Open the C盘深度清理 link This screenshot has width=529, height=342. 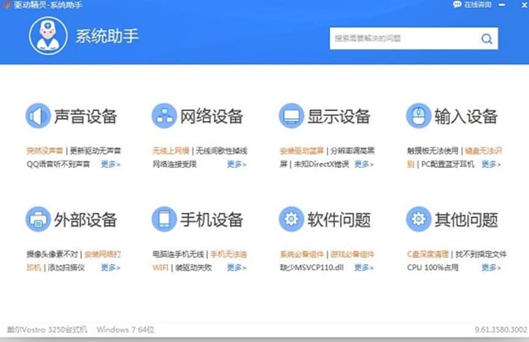click(x=428, y=254)
